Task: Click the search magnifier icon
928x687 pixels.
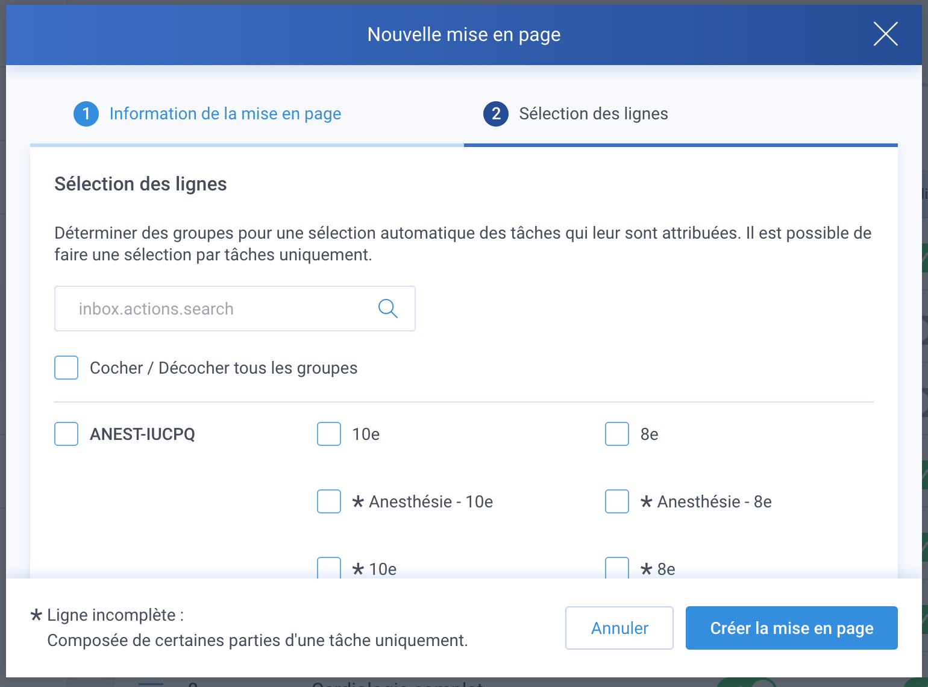Action: (387, 309)
